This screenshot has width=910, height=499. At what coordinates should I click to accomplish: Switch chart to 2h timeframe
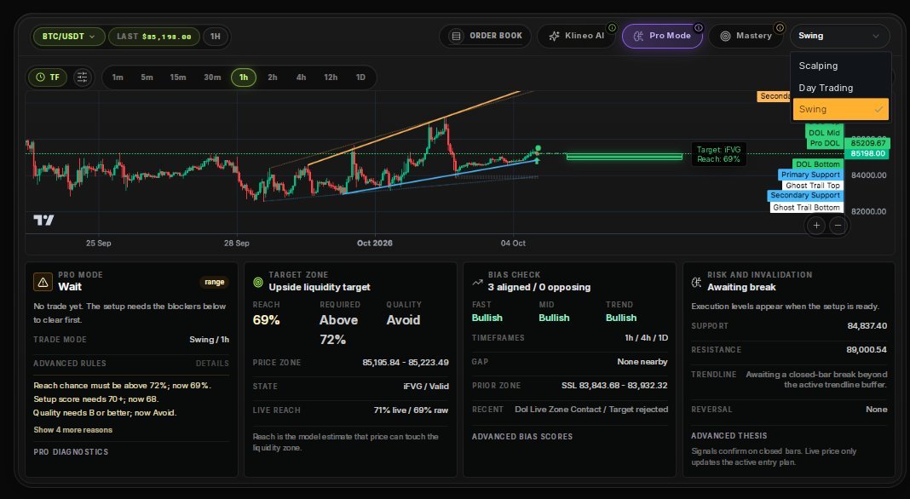click(272, 77)
